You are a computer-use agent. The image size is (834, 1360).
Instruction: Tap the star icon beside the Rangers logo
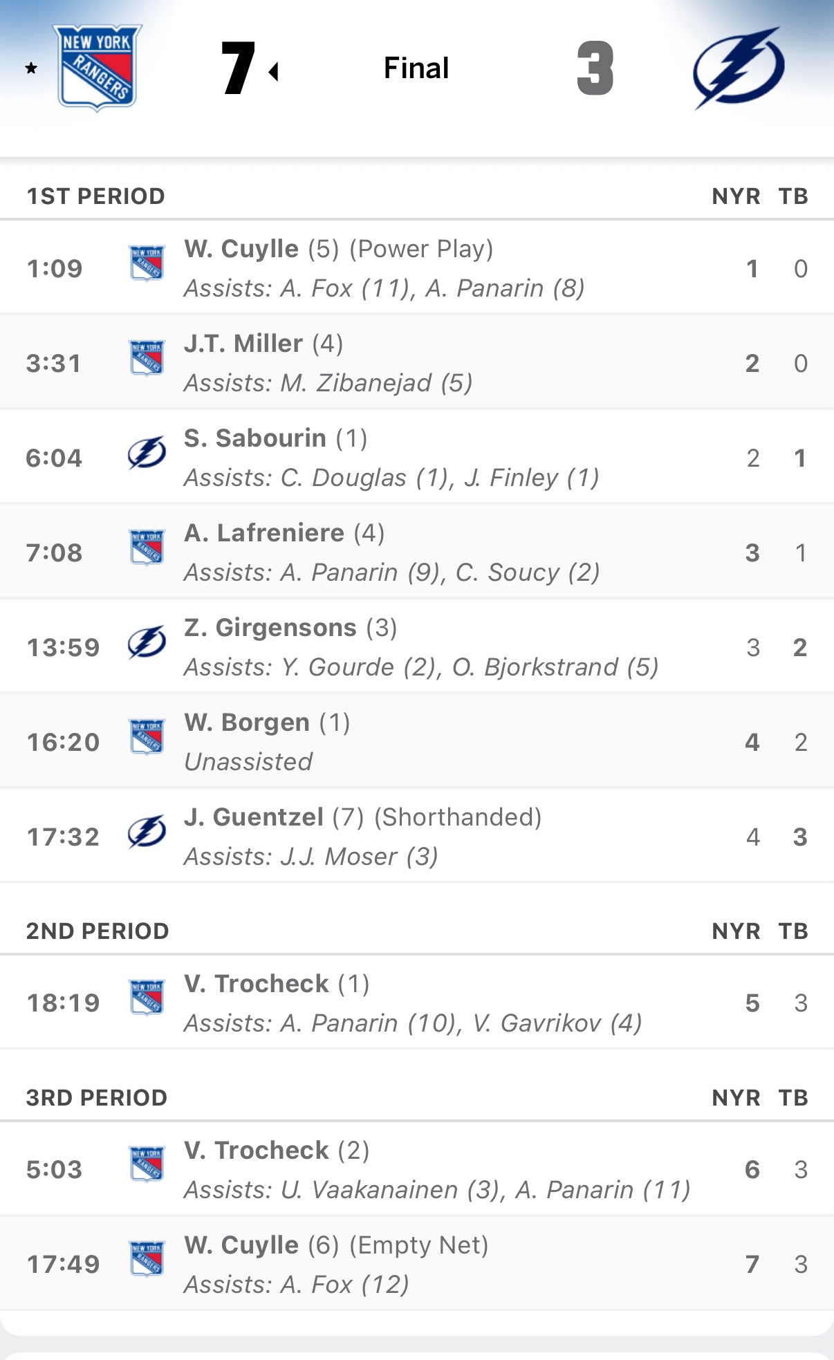(x=31, y=68)
